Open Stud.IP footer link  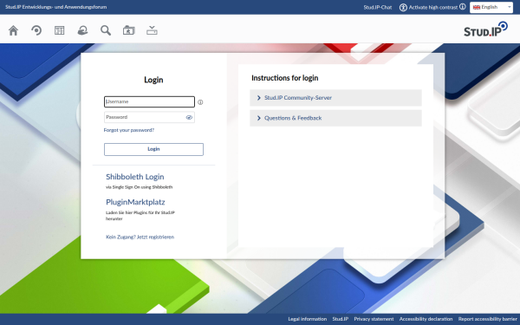(x=341, y=319)
